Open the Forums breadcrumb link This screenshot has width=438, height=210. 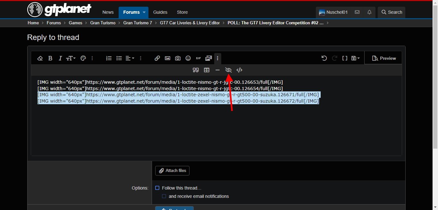54,23
